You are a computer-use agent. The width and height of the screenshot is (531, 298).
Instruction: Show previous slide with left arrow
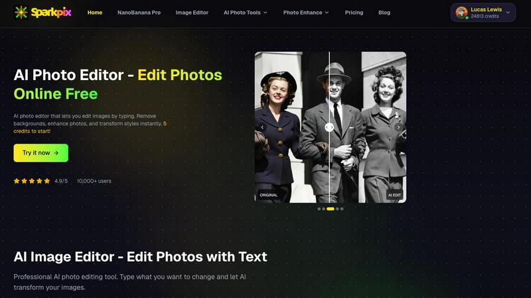coord(262,127)
